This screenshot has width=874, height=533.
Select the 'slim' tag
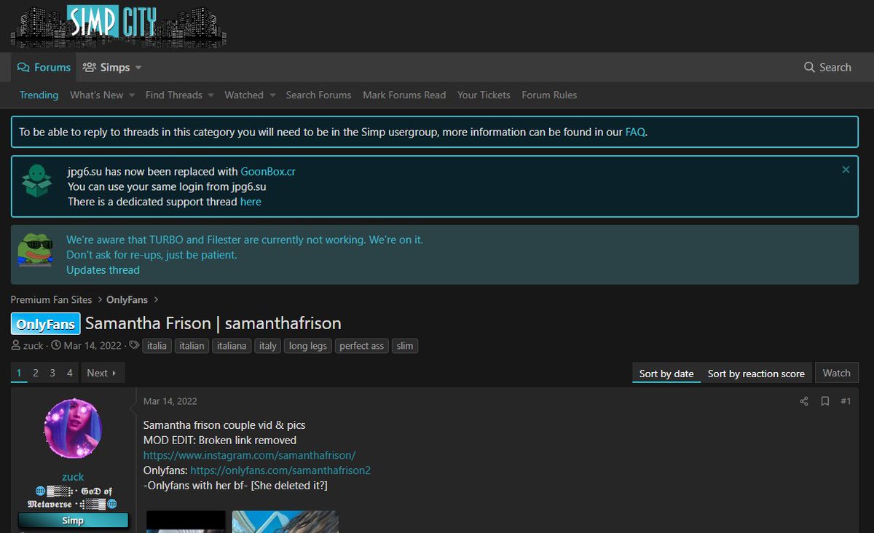coord(405,346)
